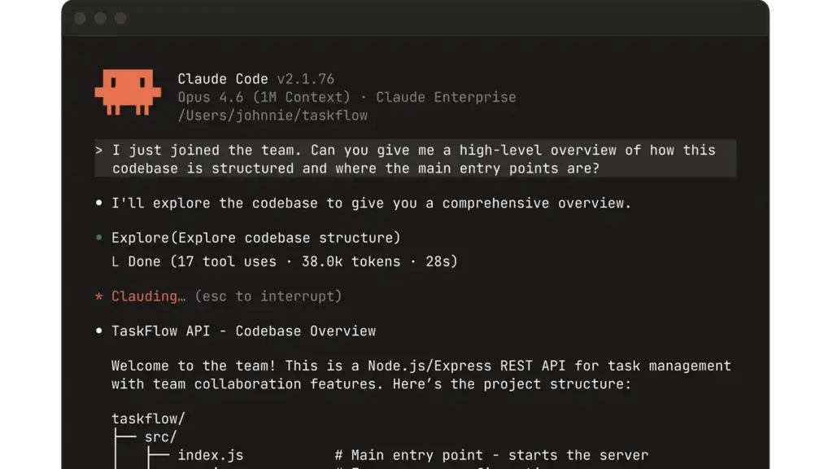The width and height of the screenshot is (833, 469).
Task: Click the prompt arrow before user message
Action: [98, 151]
